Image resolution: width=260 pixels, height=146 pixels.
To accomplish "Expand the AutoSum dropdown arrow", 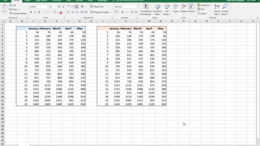I will (x=212, y=5).
